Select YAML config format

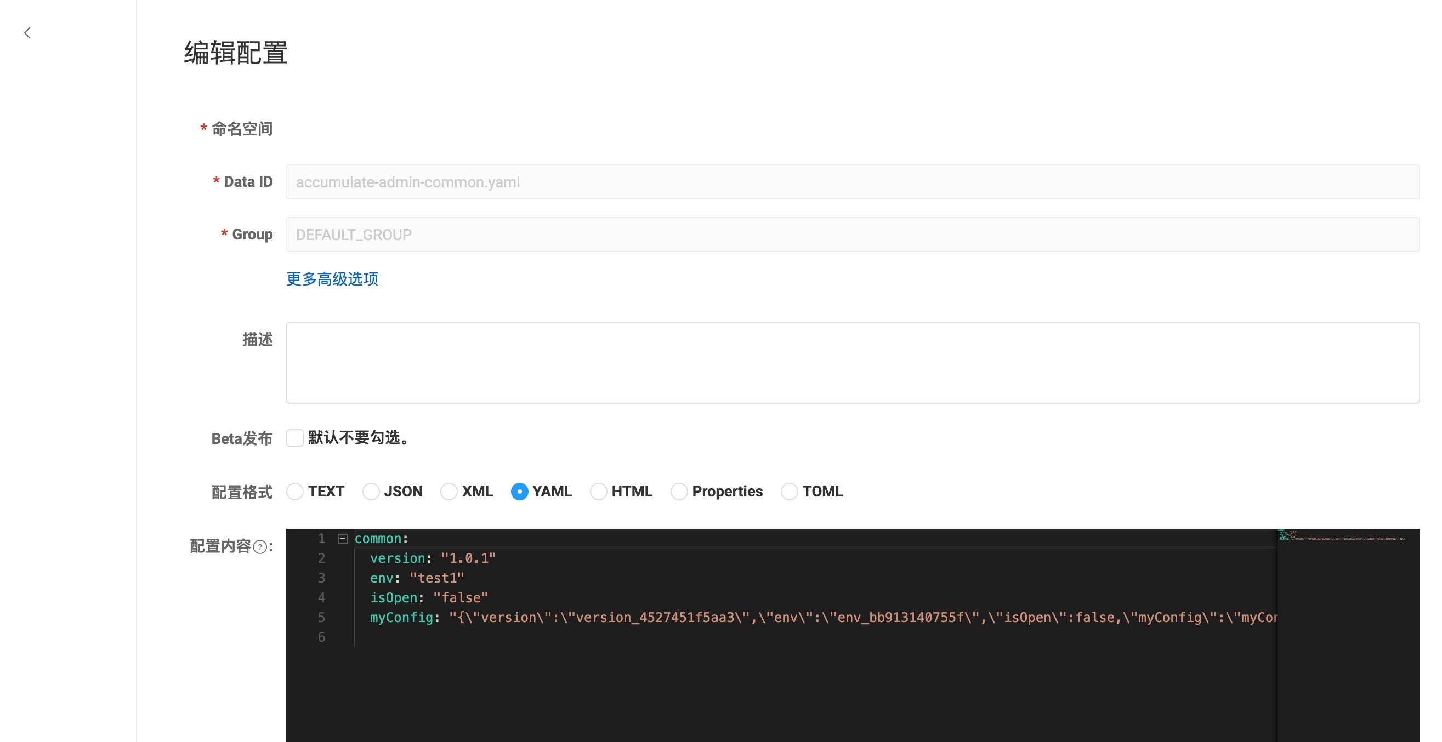(x=519, y=492)
